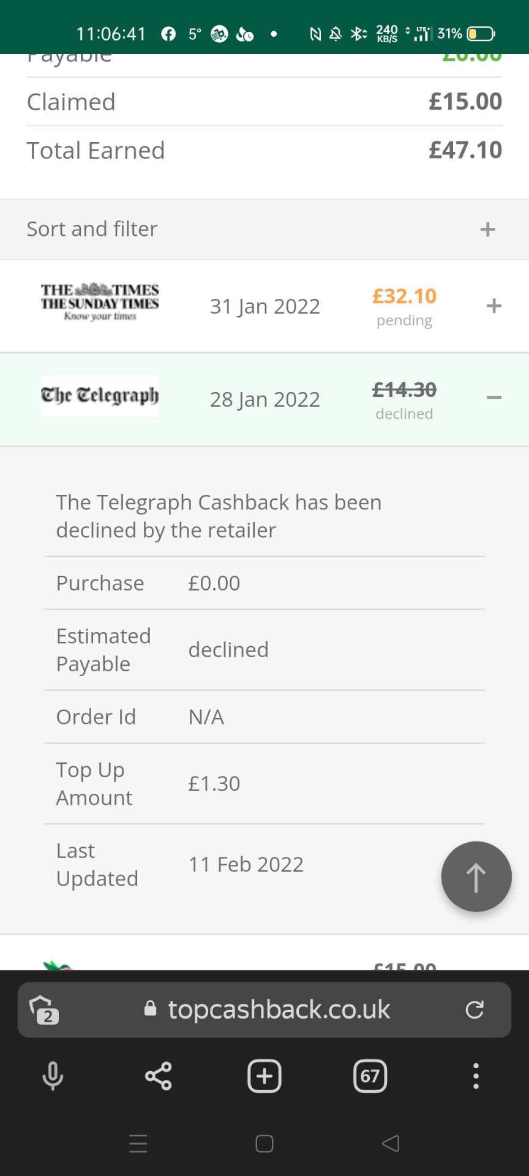Reload the page with refresh icon
Image resolution: width=529 pixels, height=1176 pixels.
click(475, 1009)
